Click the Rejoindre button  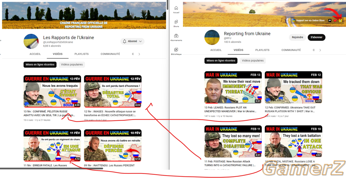click(297, 37)
